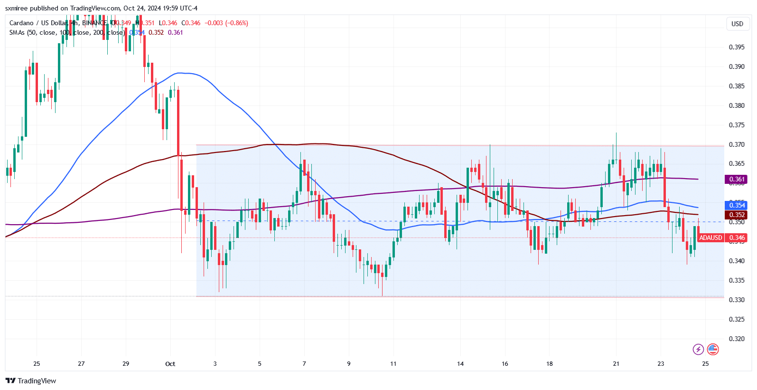The width and height of the screenshot is (757, 390).
Task: Click the 0.380 price axis label
Action: pyautogui.click(x=737, y=105)
